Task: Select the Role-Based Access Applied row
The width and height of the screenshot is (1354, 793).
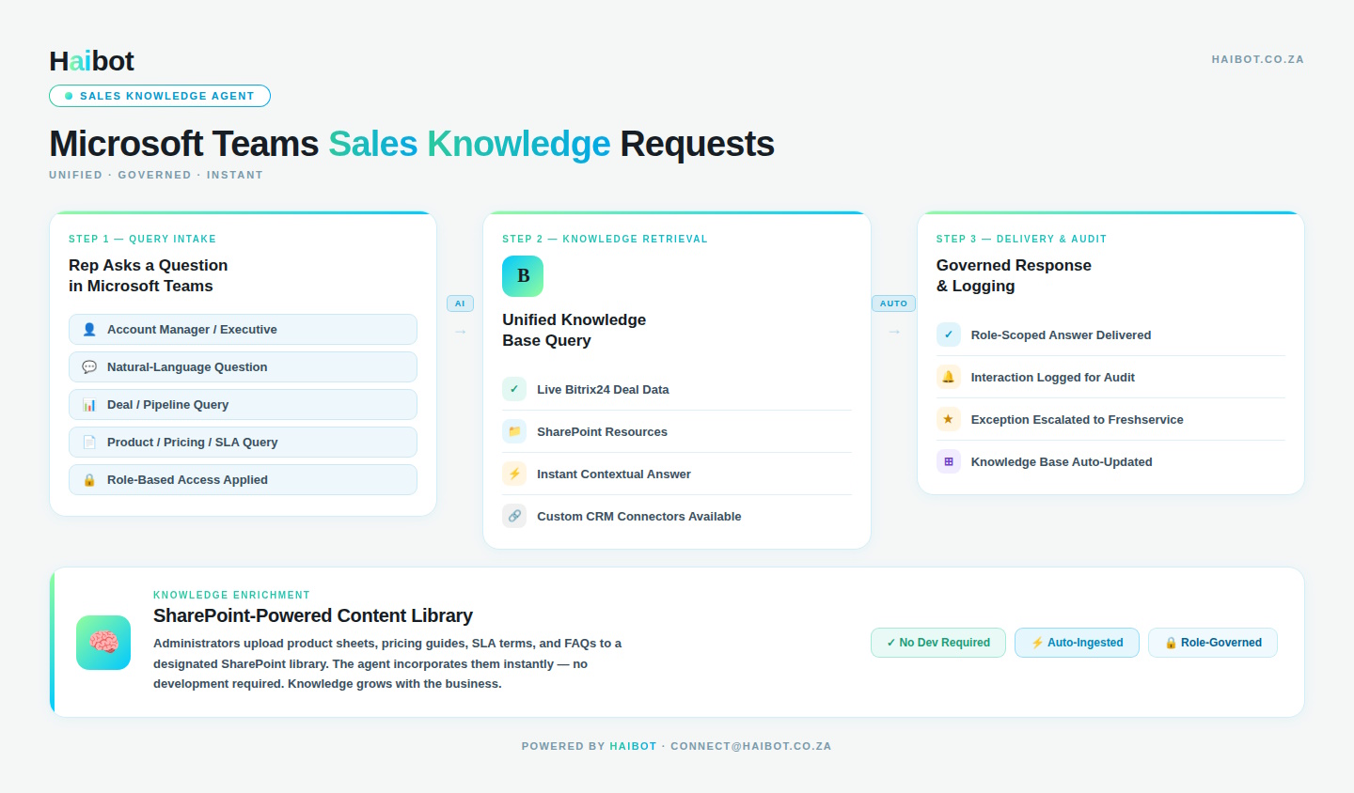Action: [243, 480]
